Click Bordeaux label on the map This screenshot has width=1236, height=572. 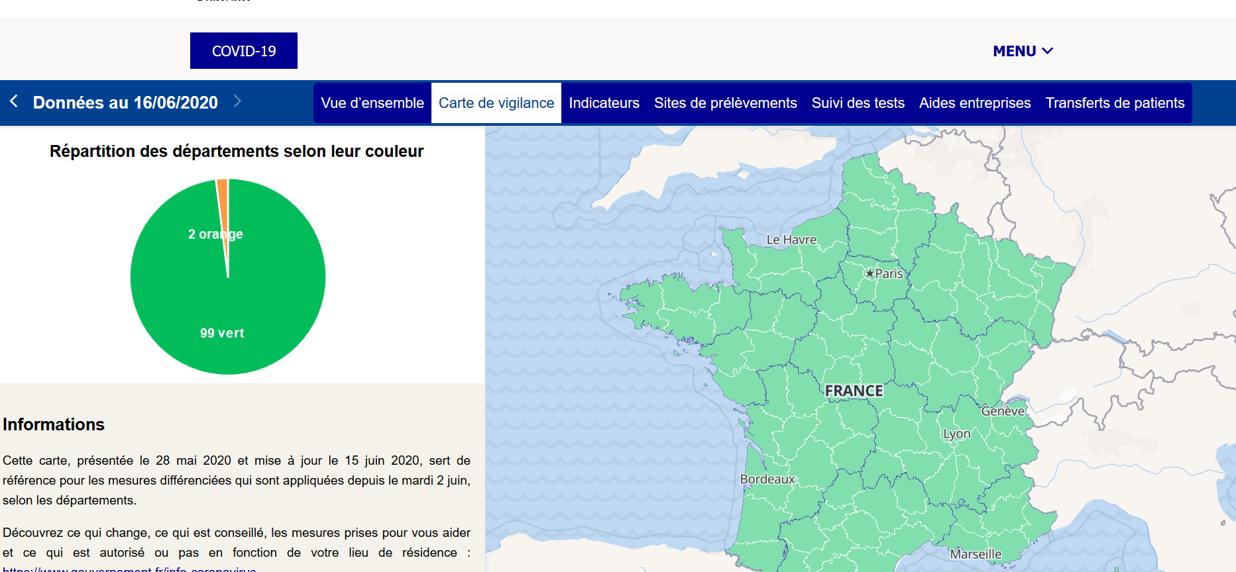(767, 479)
